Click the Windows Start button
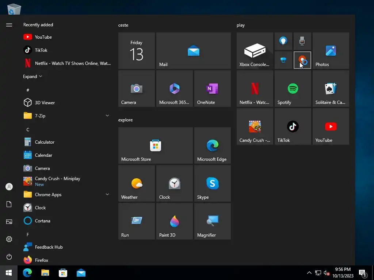The width and height of the screenshot is (374, 280). click(x=9, y=273)
